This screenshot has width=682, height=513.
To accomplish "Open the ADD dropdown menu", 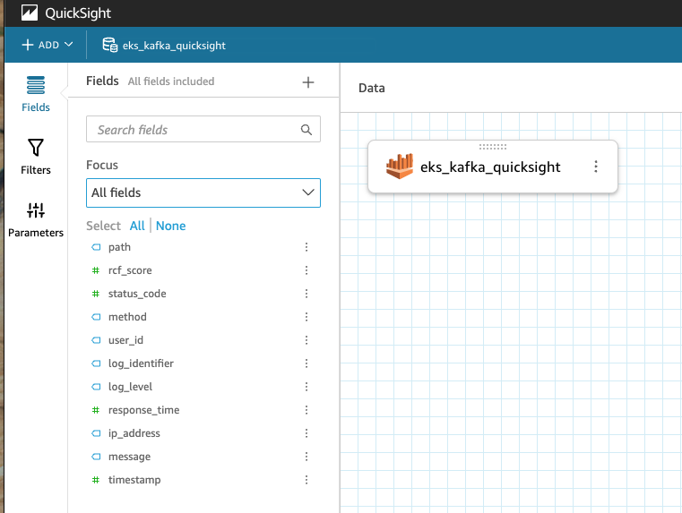I will [47, 45].
